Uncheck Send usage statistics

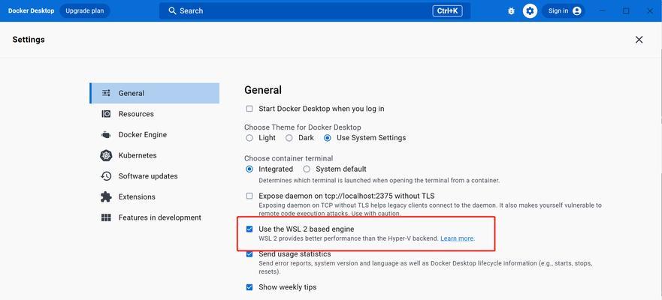(x=249, y=254)
